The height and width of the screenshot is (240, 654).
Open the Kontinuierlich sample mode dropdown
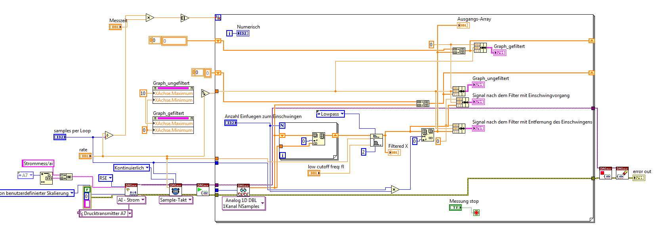[132, 168]
